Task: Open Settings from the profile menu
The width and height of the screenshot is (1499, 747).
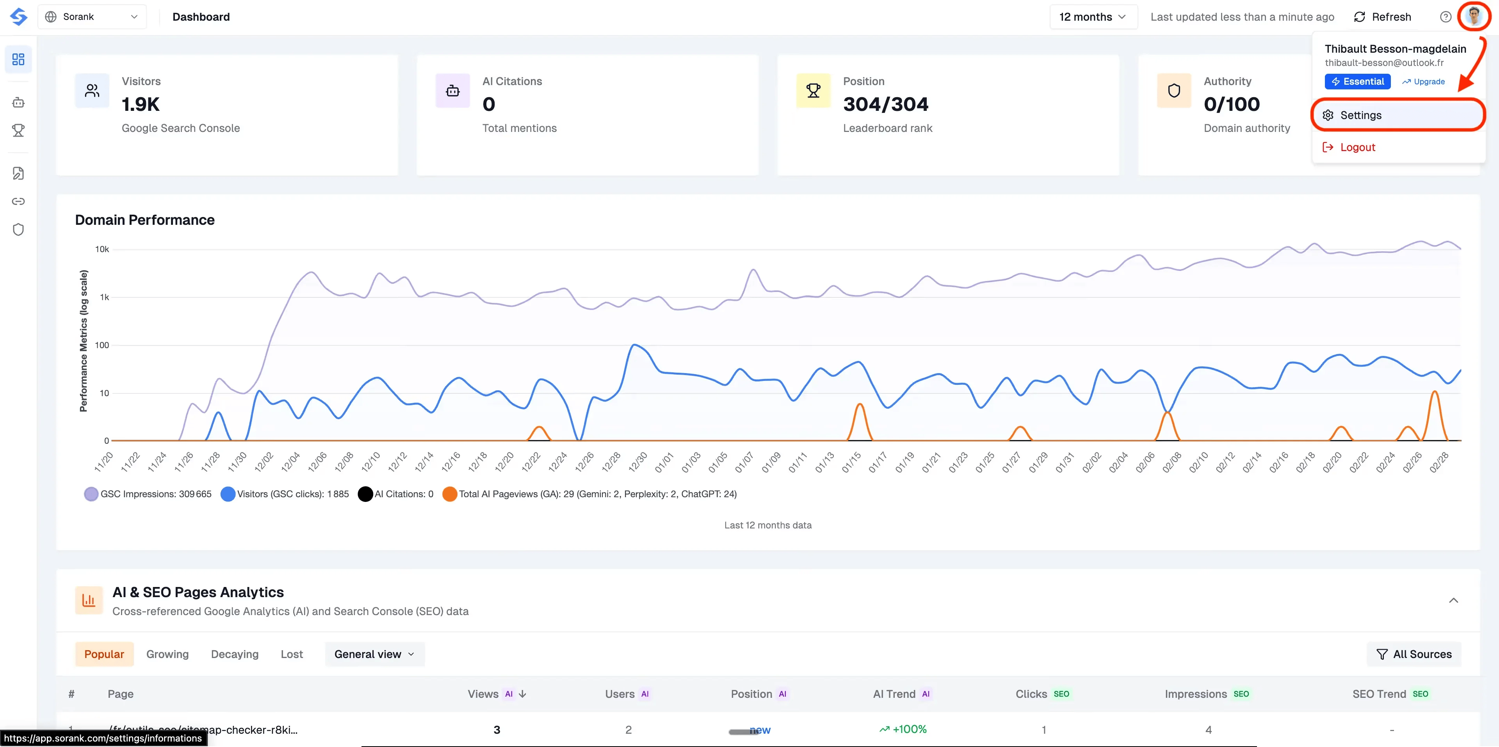Action: [1398, 115]
